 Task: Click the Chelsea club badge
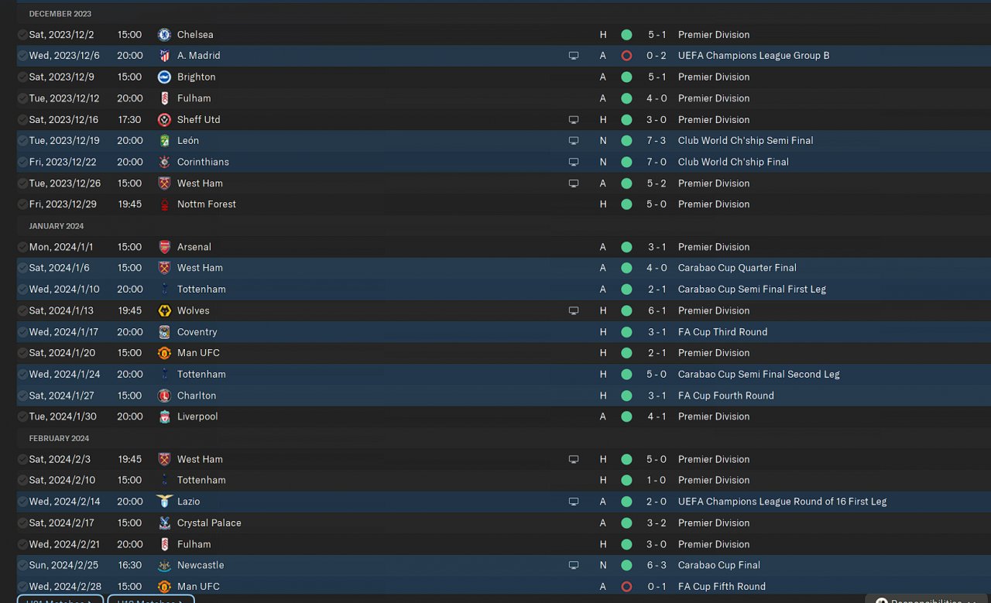(164, 35)
